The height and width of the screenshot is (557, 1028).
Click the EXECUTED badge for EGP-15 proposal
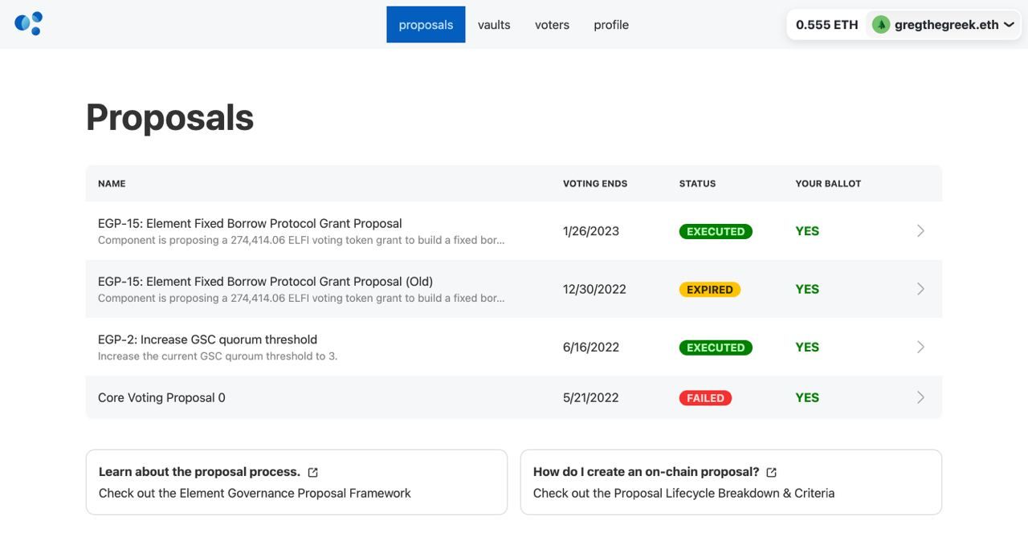(716, 231)
